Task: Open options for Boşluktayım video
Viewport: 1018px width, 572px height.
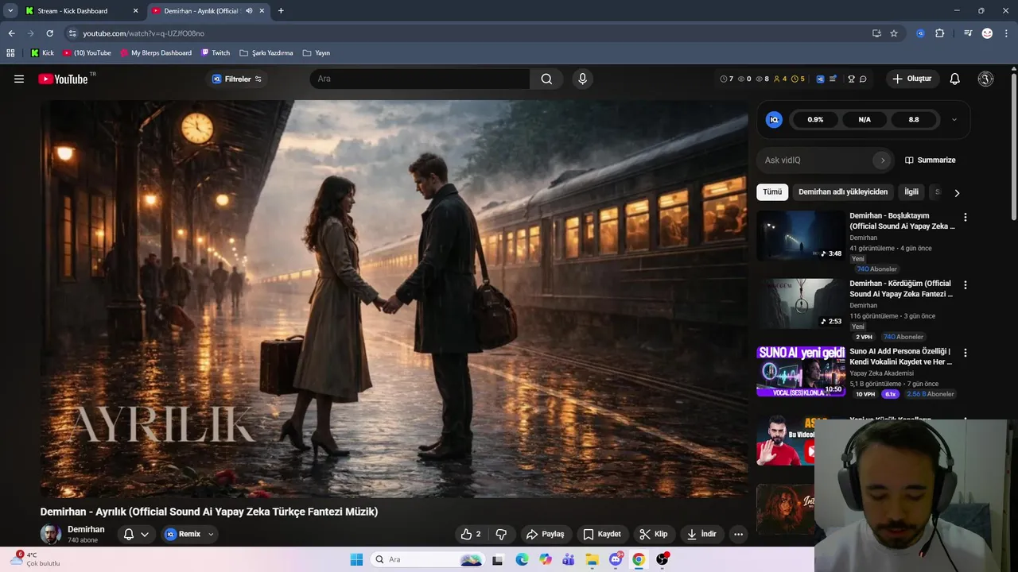Action: 966,217
